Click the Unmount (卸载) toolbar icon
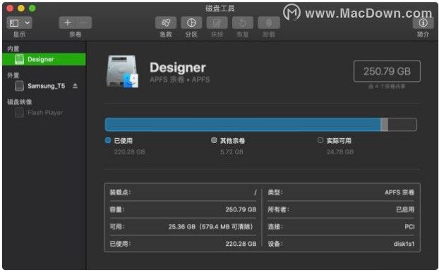This screenshot has width=439, height=272. click(269, 23)
